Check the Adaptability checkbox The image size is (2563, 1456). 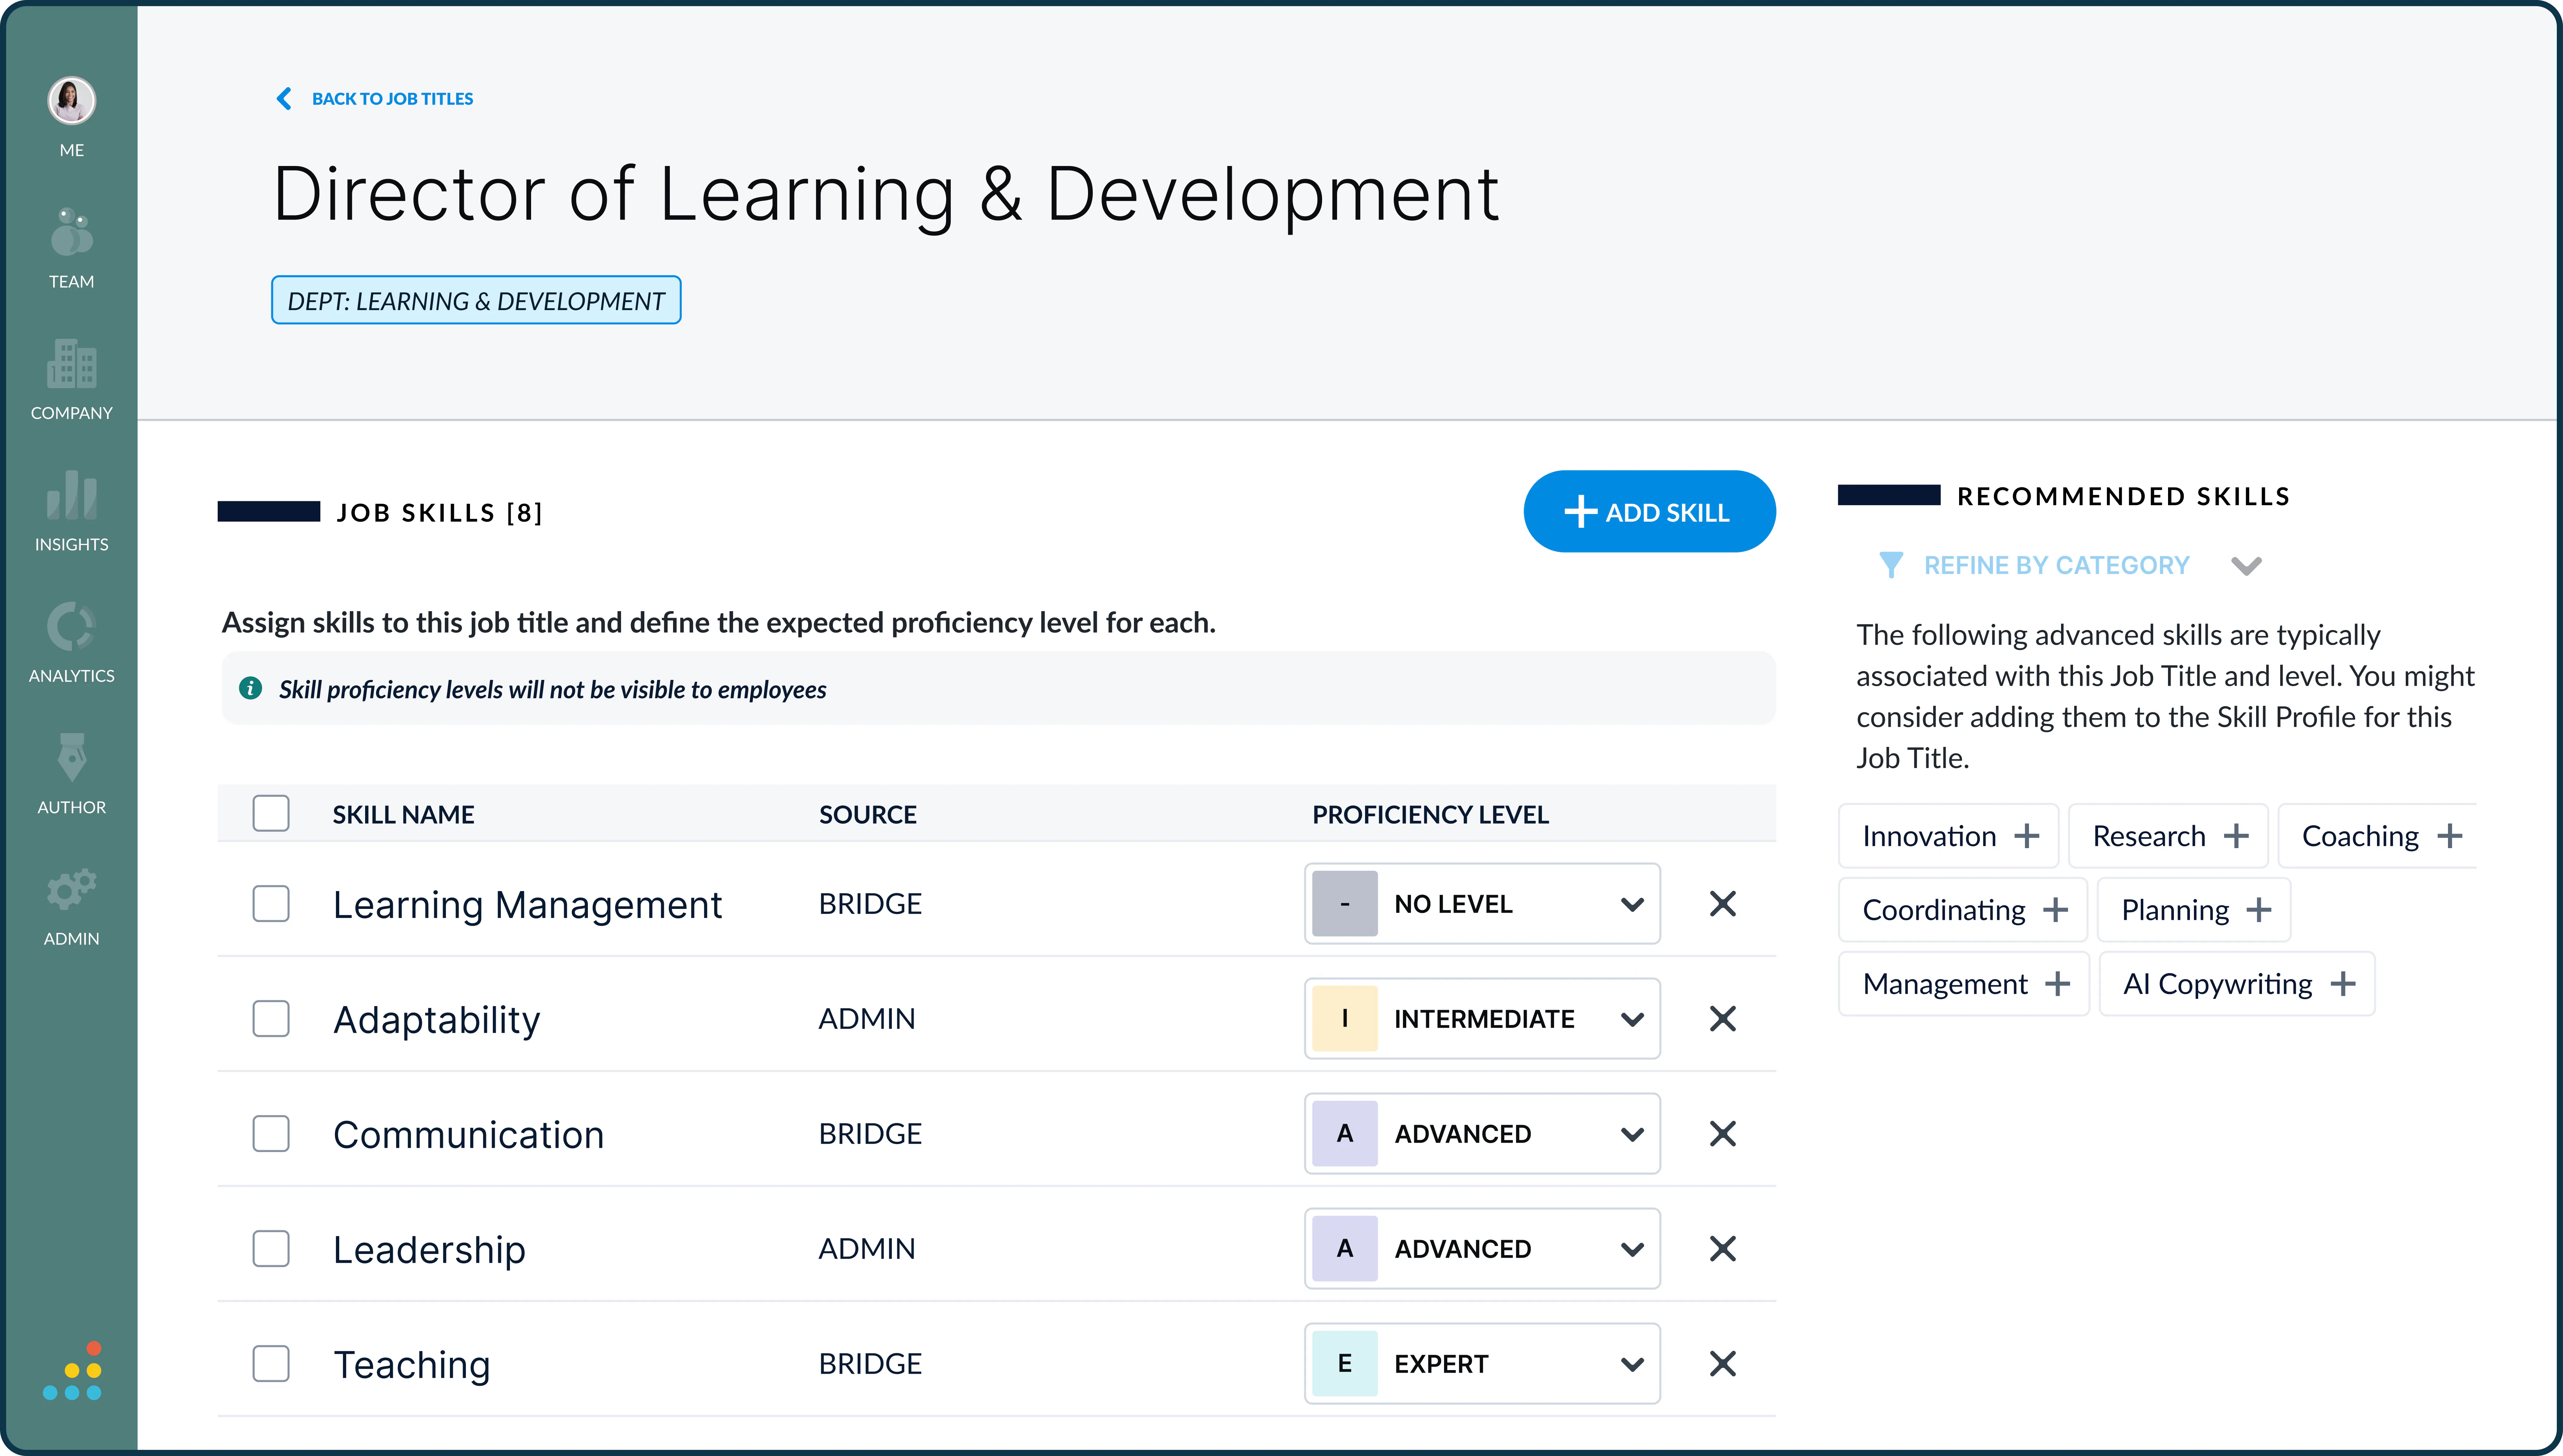[x=271, y=1018]
